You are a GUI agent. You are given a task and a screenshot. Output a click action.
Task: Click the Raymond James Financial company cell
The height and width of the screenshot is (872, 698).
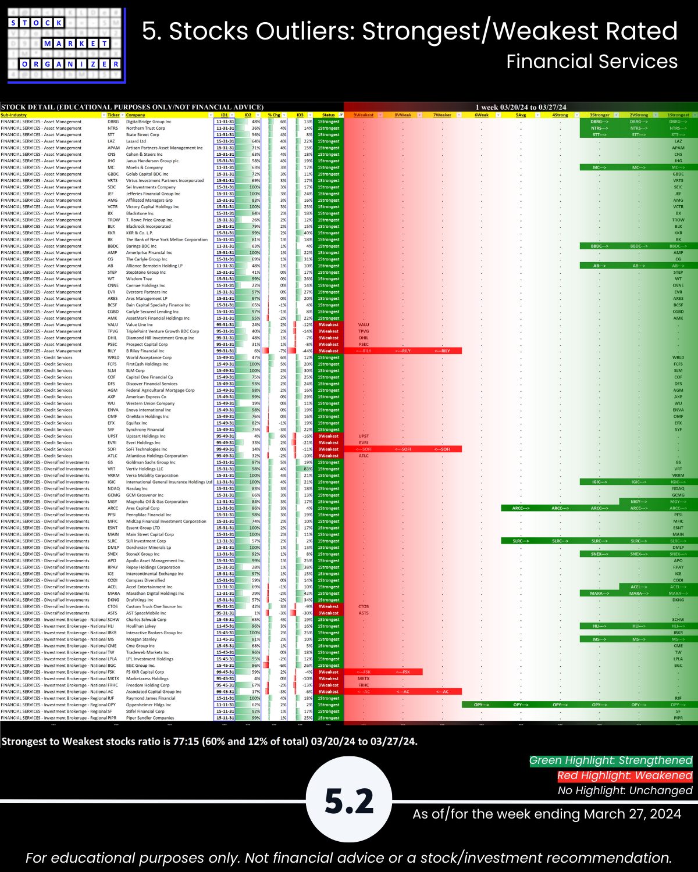pyautogui.click(x=169, y=698)
